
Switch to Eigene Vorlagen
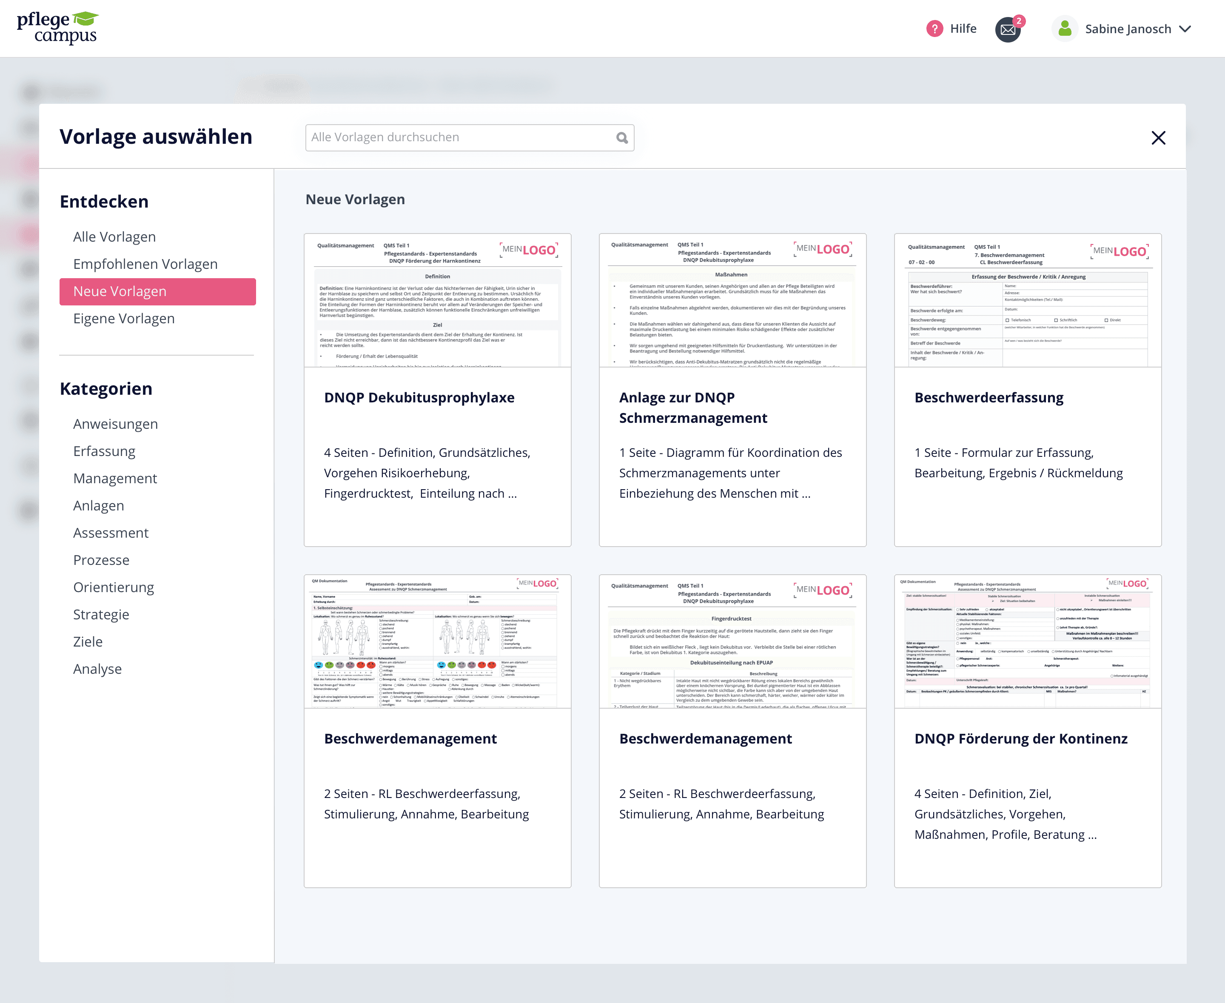click(124, 318)
